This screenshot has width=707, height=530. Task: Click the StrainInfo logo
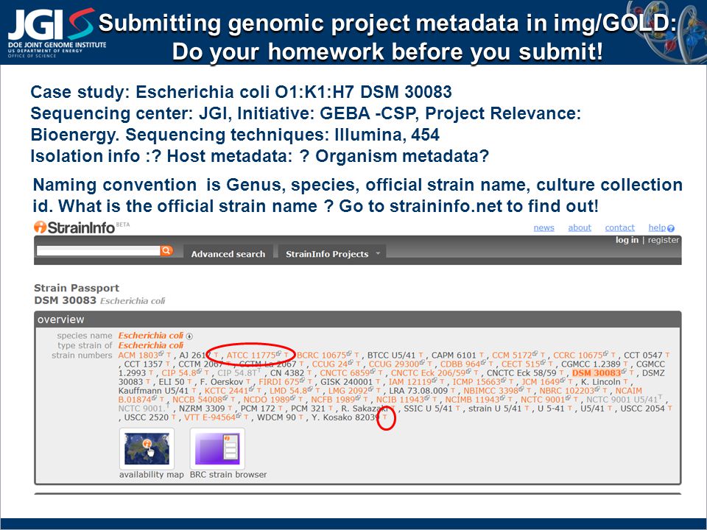coord(74,227)
